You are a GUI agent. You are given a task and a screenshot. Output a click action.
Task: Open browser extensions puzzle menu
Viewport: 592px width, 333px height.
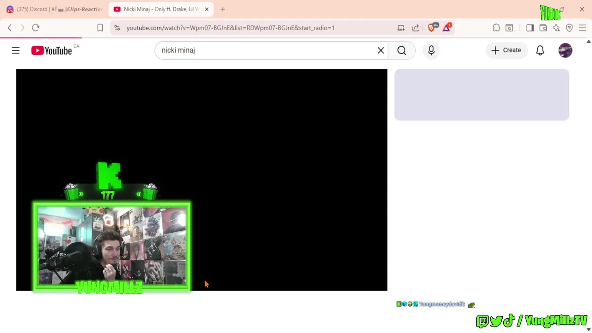[x=496, y=28]
